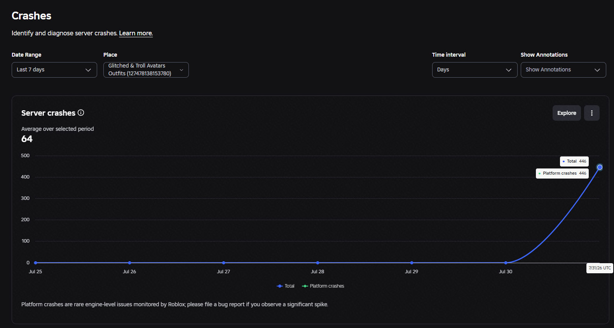The height and width of the screenshot is (328, 614).
Task: Click the highlighted Jul 31 peak point
Action: click(600, 167)
